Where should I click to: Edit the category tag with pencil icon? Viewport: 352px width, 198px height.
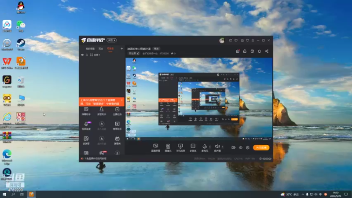(x=134, y=53)
